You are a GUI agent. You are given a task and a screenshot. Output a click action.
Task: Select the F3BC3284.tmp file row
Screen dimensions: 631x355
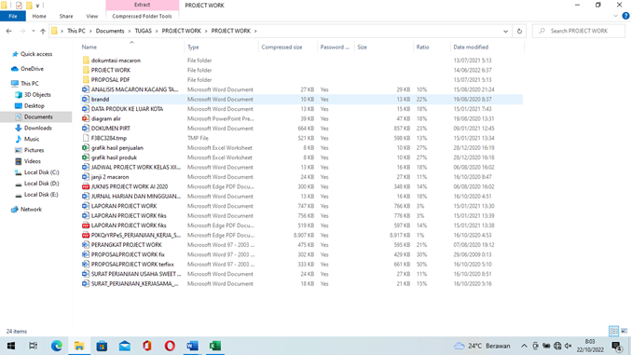click(x=302, y=138)
